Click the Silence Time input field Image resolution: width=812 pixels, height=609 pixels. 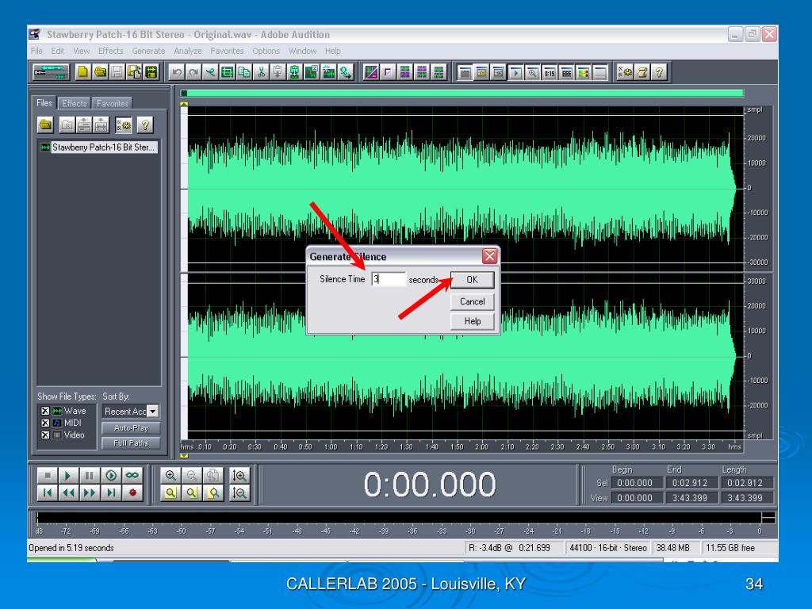coord(389,279)
